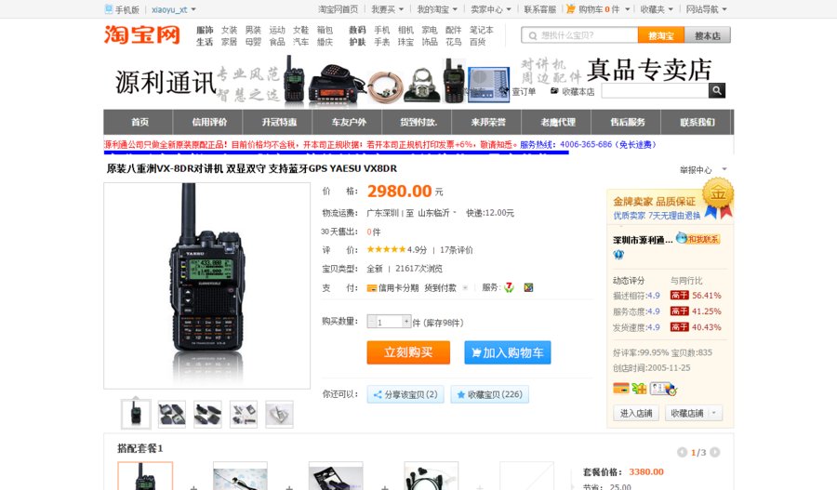837x490 pixels.
Task: Click the Taobao logo
Action: pos(142,34)
